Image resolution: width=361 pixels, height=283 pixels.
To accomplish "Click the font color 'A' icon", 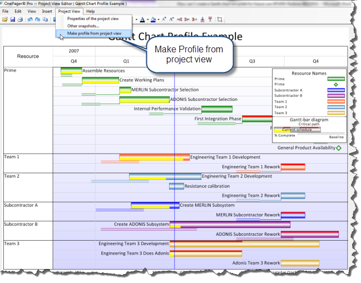I will pos(141,19).
